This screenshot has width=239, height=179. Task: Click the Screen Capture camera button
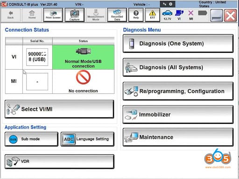75,15
